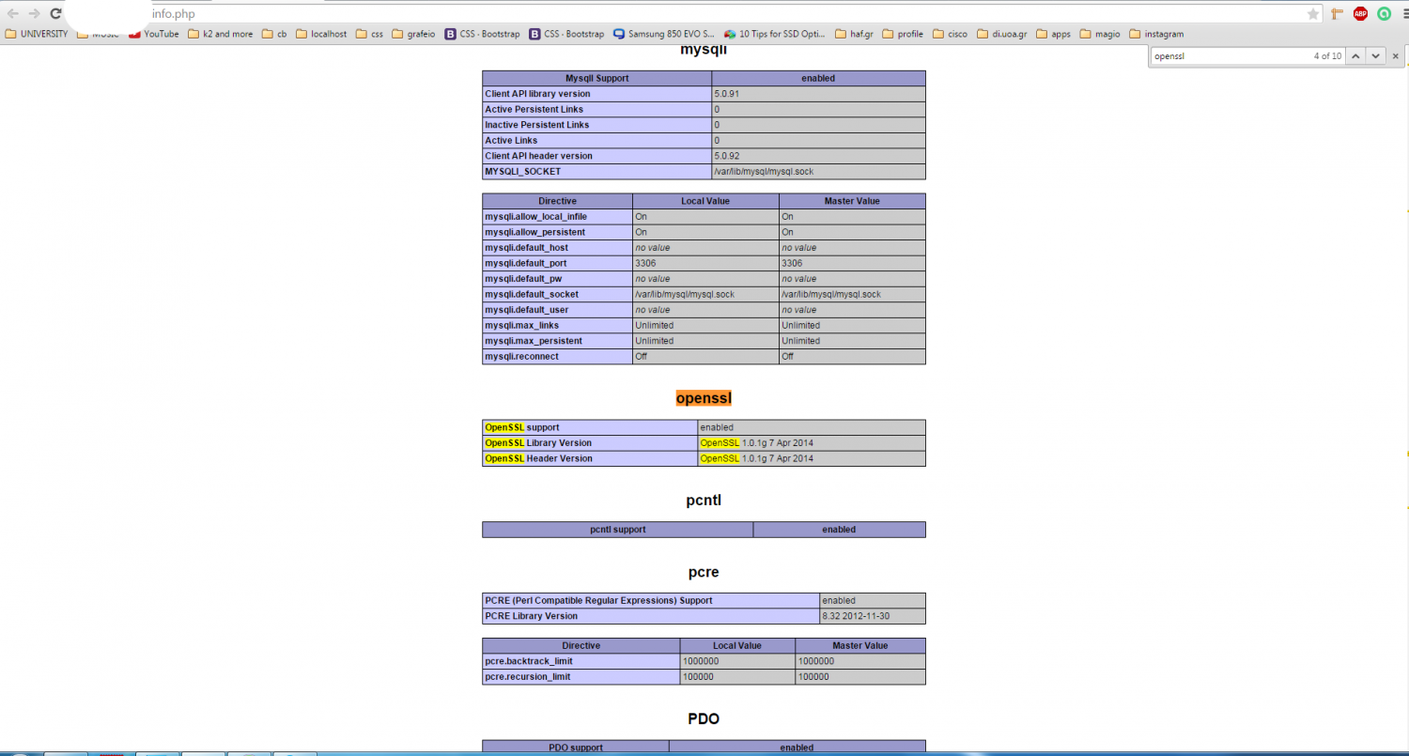Click the 'mysqli.reconnect' directive
1409x756 pixels.
coord(557,356)
